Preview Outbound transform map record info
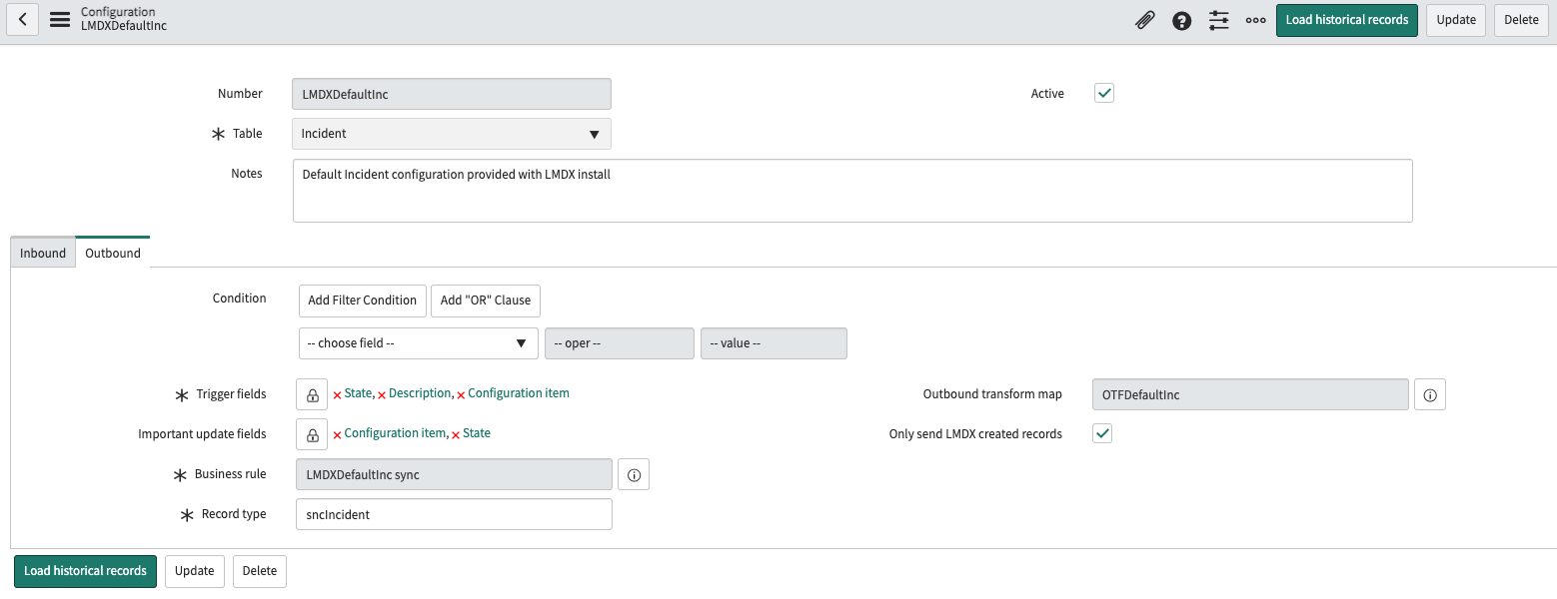 1429,395
